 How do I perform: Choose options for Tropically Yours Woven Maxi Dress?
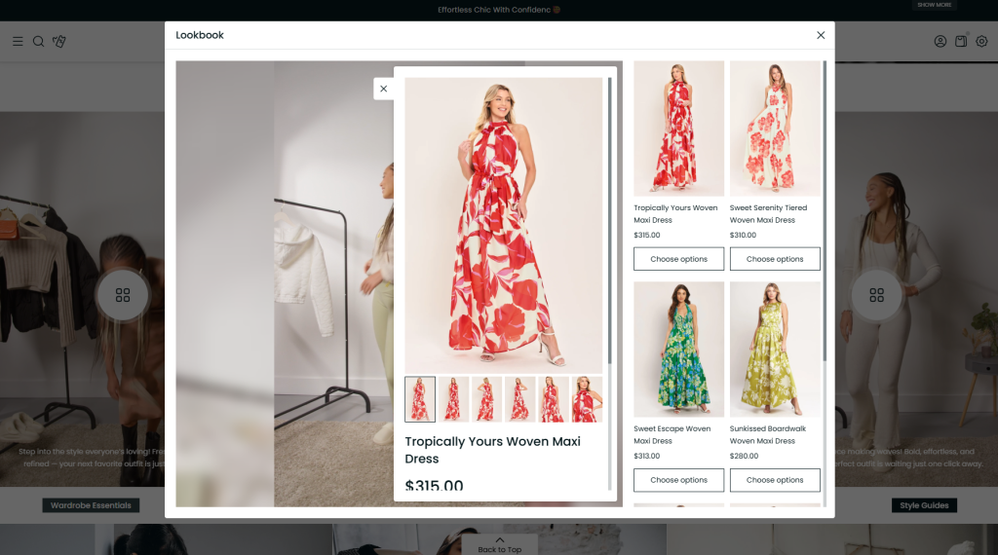678,259
